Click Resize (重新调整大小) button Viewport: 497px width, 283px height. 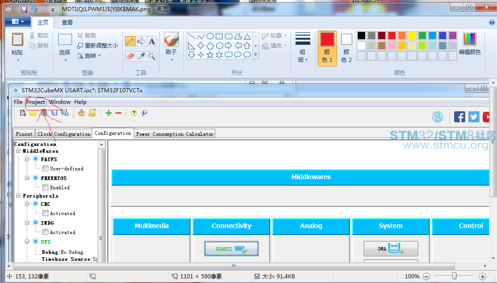[98, 45]
